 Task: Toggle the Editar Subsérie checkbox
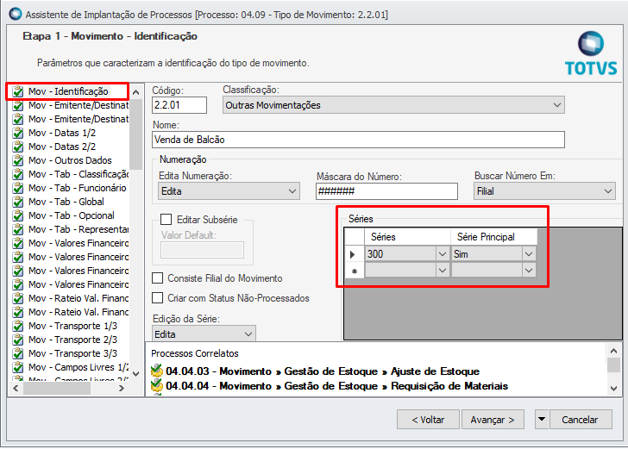(x=166, y=219)
